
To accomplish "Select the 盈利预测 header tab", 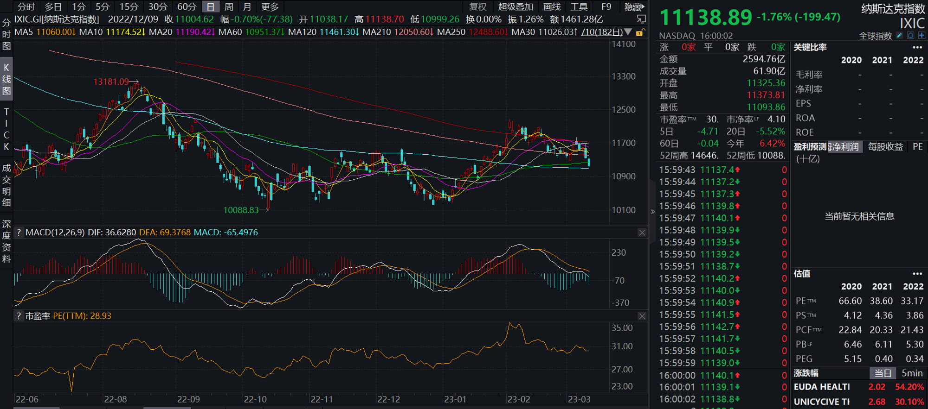I will tap(810, 147).
